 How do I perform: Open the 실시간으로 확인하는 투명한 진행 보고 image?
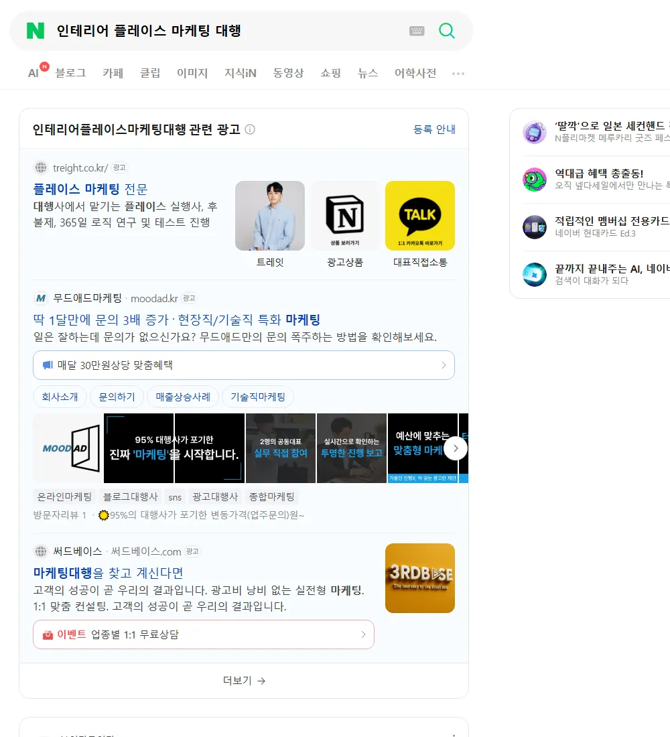pos(352,448)
